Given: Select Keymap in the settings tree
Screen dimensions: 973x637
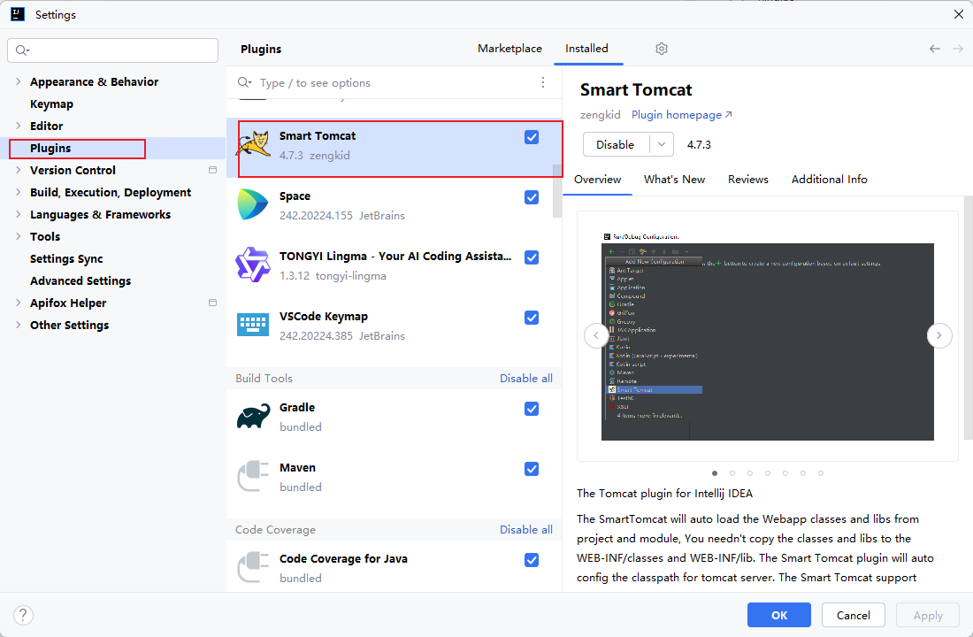Looking at the screenshot, I should [x=51, y=104].
